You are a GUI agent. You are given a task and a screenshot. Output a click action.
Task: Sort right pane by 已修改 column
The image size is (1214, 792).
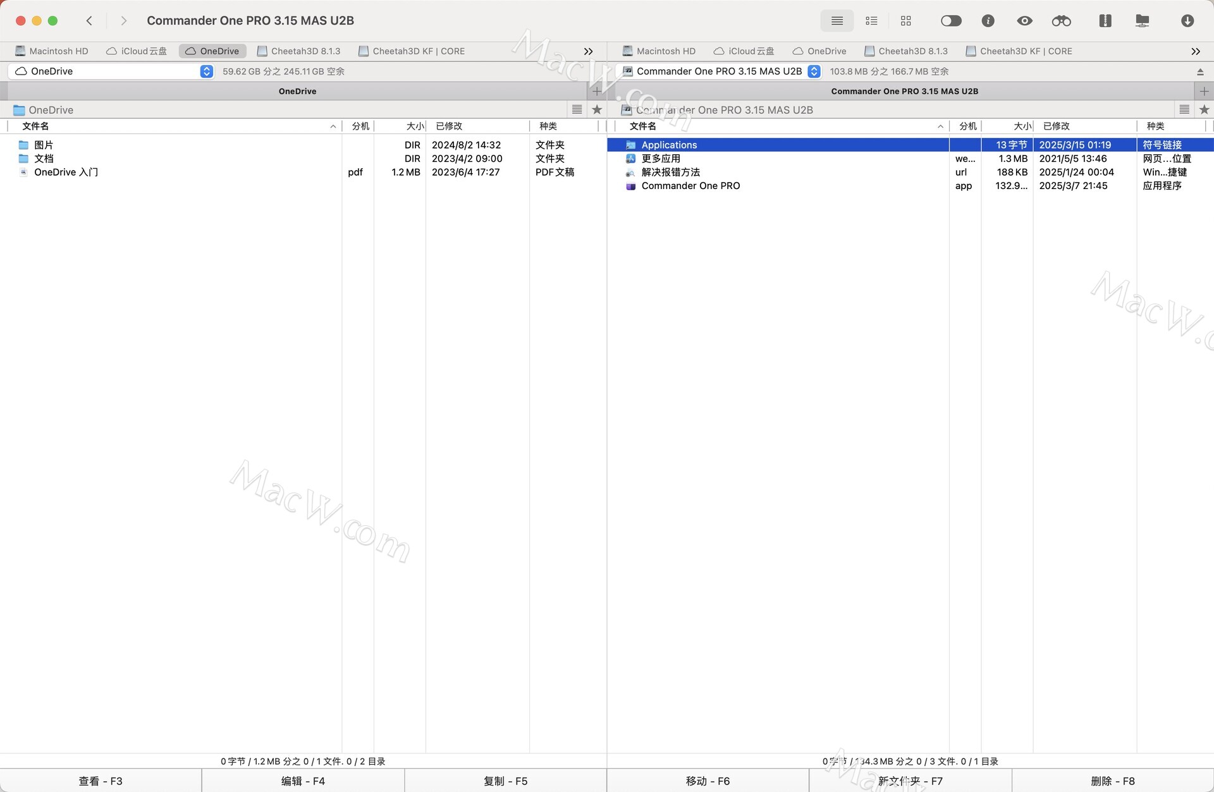1085,126
